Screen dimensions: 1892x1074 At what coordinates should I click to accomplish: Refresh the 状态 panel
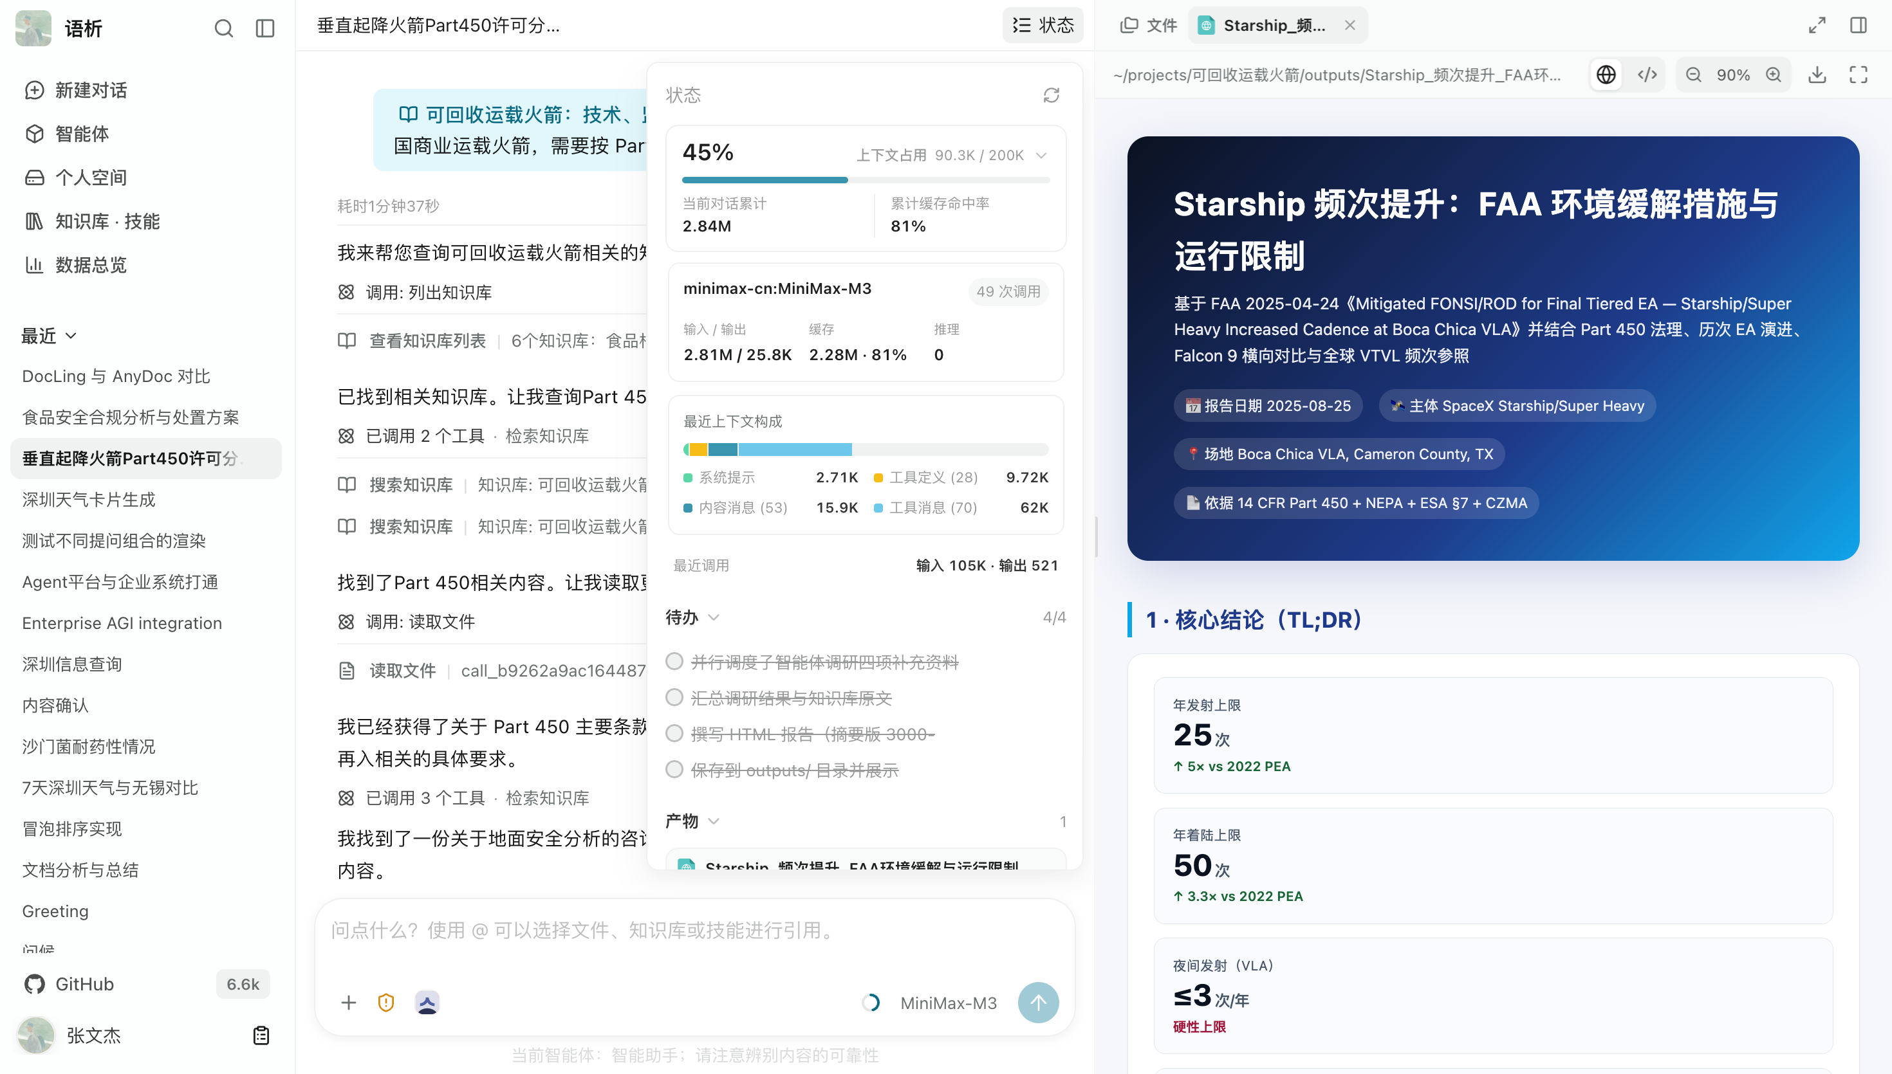[1051, 95]
